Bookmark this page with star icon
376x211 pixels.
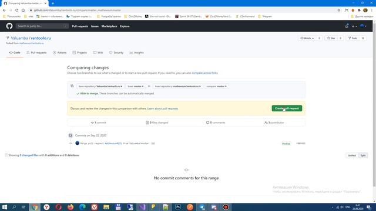click(x=339, y=11)
